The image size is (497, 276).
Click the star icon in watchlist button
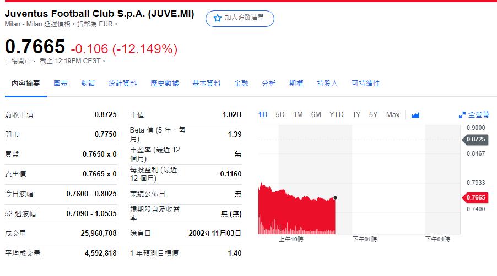click(x=217, y=18)
